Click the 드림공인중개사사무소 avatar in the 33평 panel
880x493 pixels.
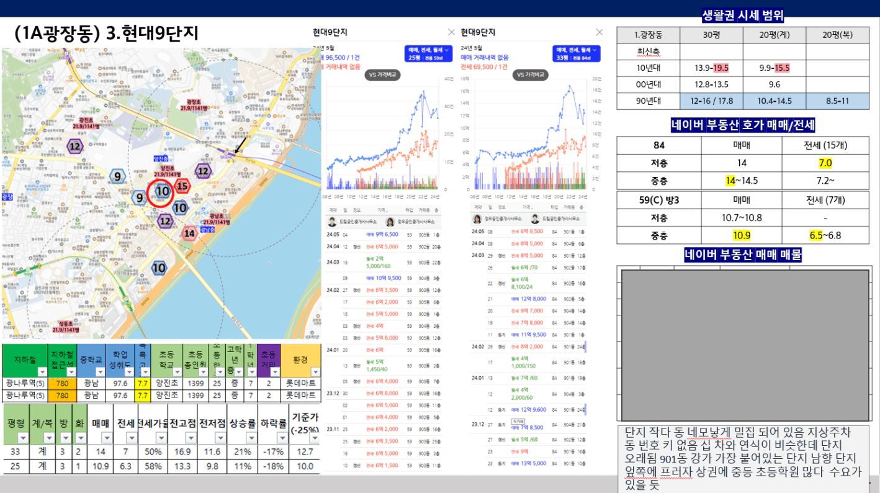pos(534,219)
